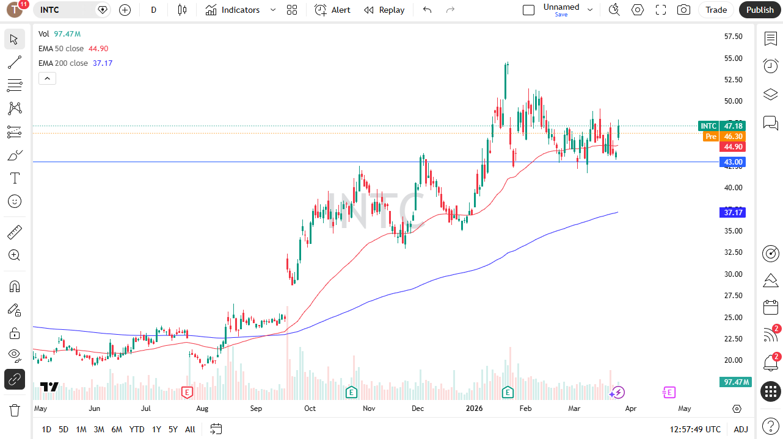783x439 pixels.
Task: Open the layout setup grid selector
Action: [292, 10]
